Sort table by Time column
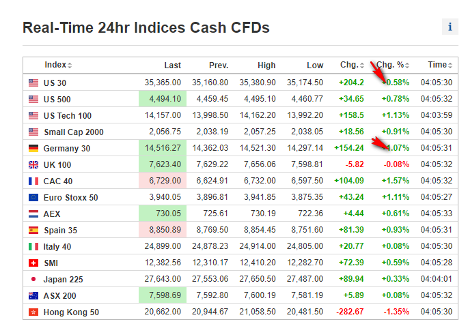Viewport: 468px width, 324px height. click(439, 65)
